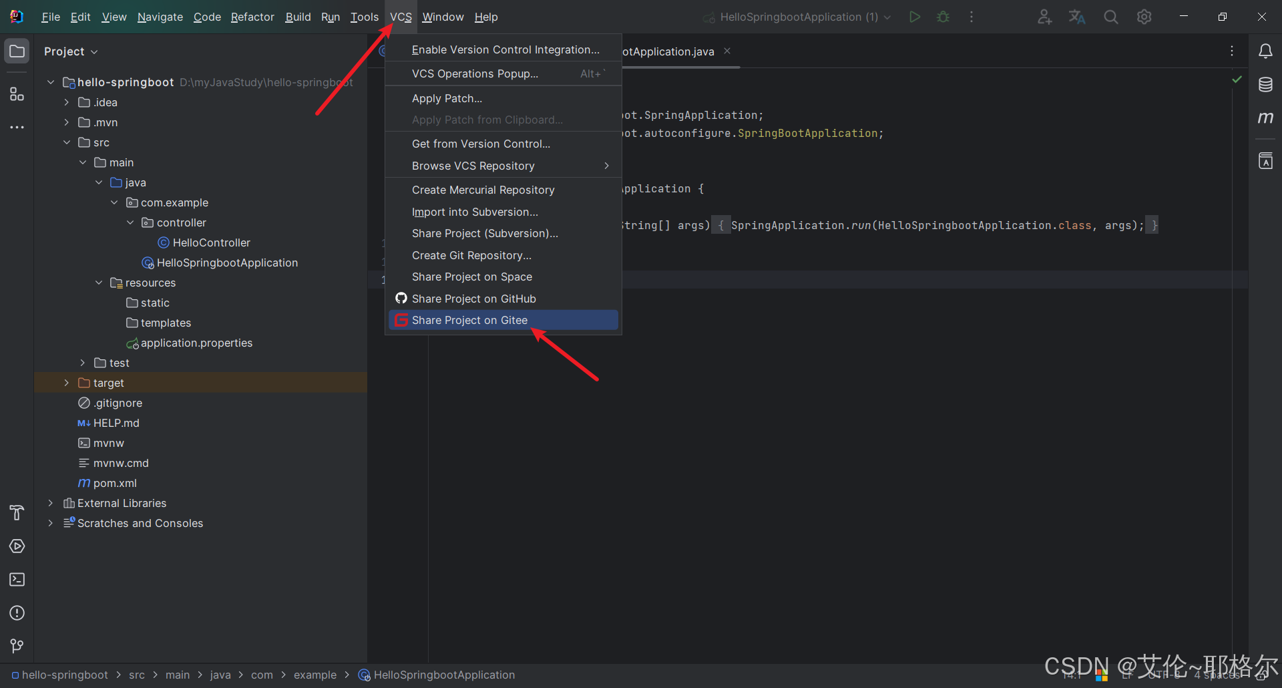Open editor tab options menu
Screen dimensions: 1282x688
point(1232,51)
